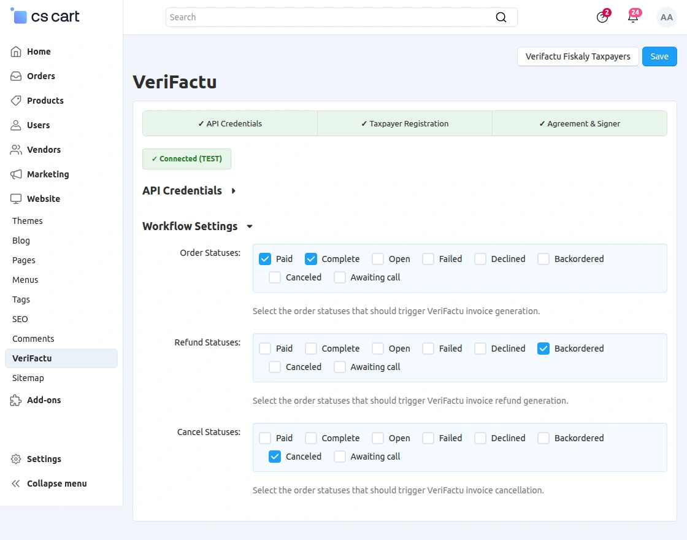Click the Users person icon
This screenshot has height=540, width=687.
[16, 125]
